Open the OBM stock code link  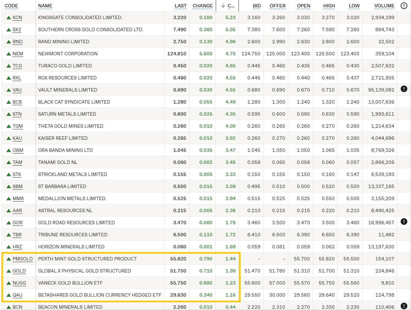[18, 150]
